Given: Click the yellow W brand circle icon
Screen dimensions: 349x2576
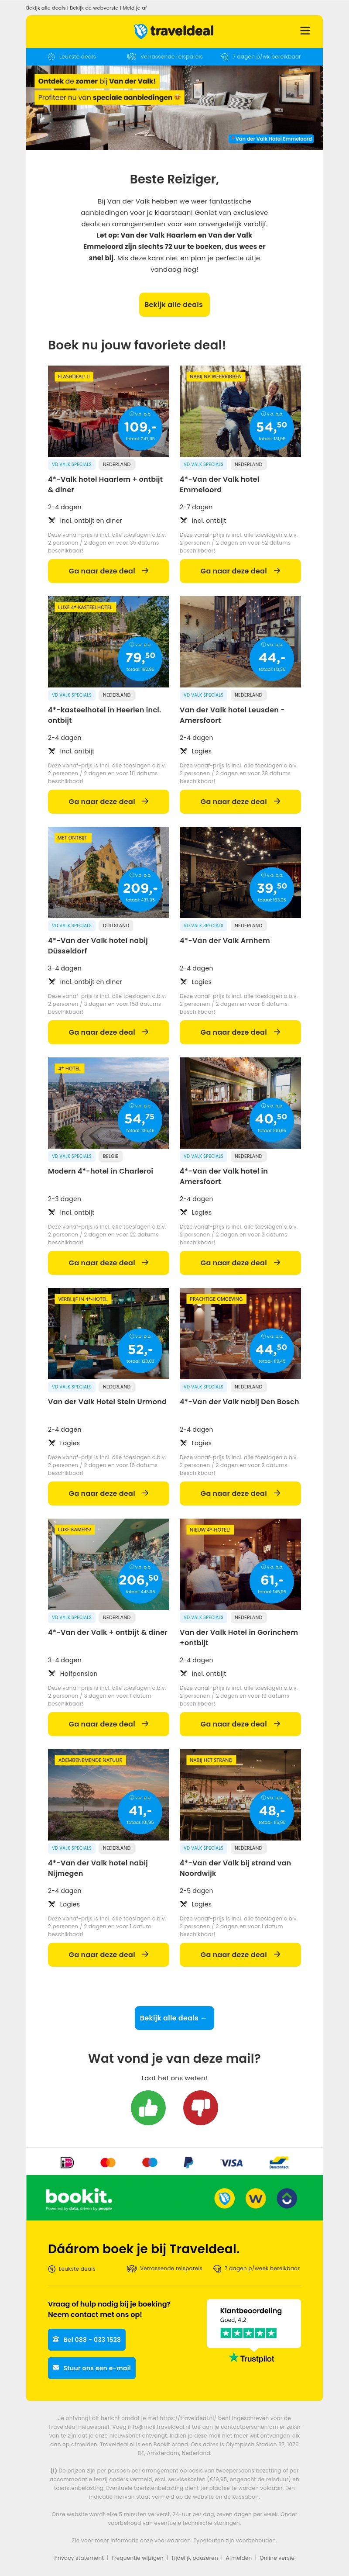Looking at the screenshot, I should tap(255, 2198).
